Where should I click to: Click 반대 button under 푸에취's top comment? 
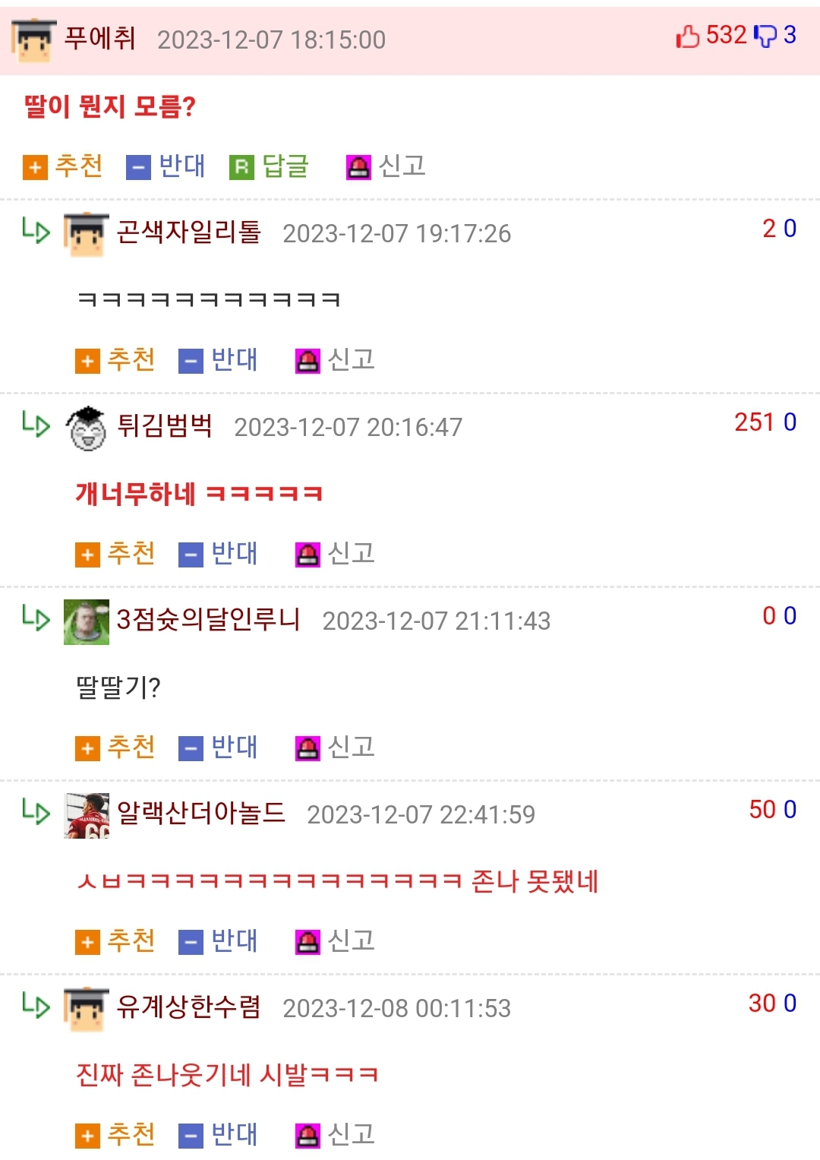tap(166, 166)
